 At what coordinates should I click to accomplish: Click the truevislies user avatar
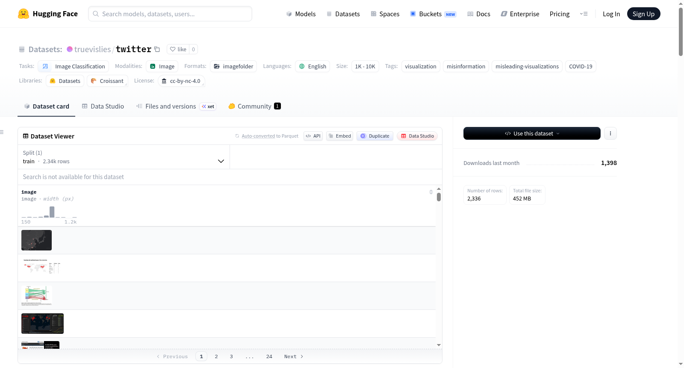(70, 49)
